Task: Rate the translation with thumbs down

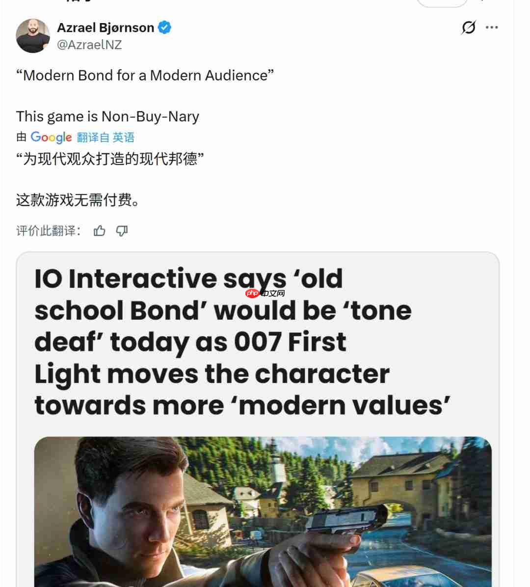Action: pyautogui.click(x=122, y=230)
